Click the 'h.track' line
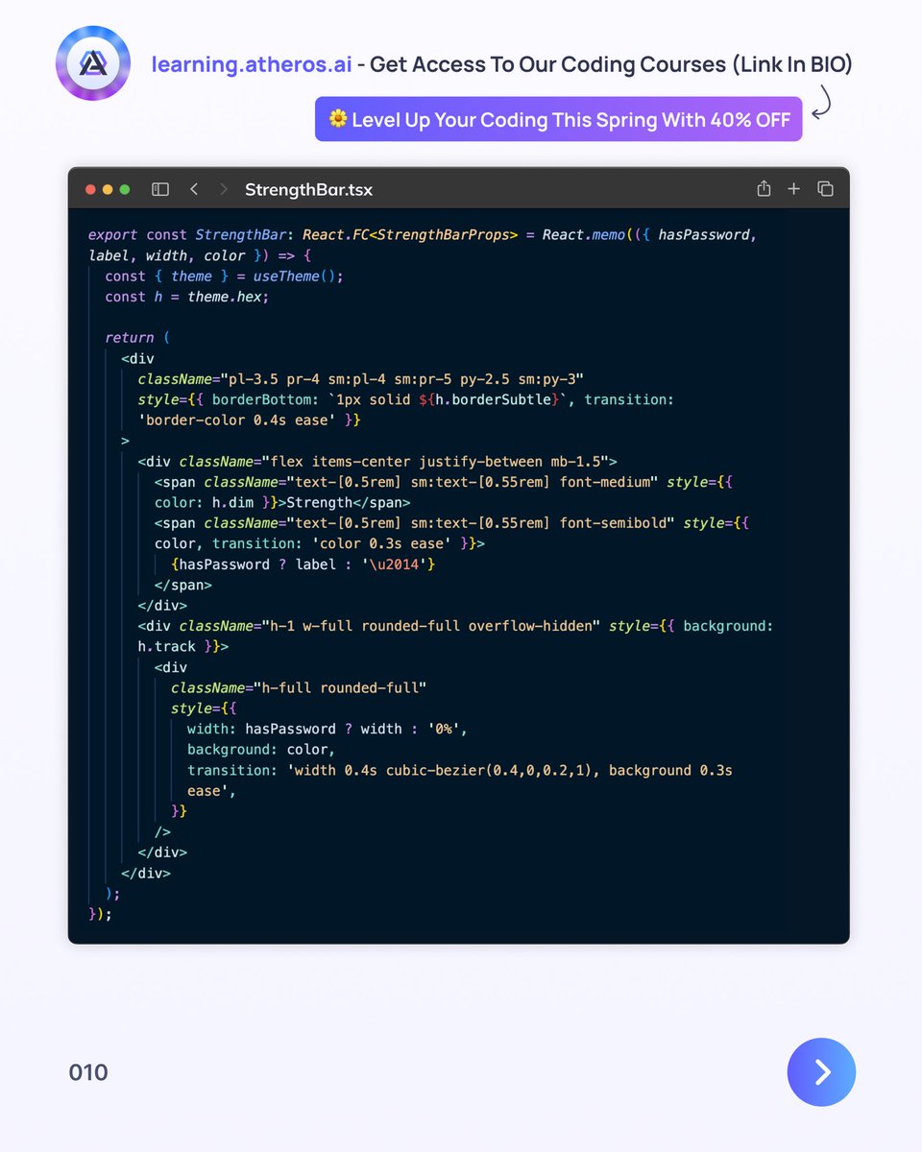 coord(182,647)
